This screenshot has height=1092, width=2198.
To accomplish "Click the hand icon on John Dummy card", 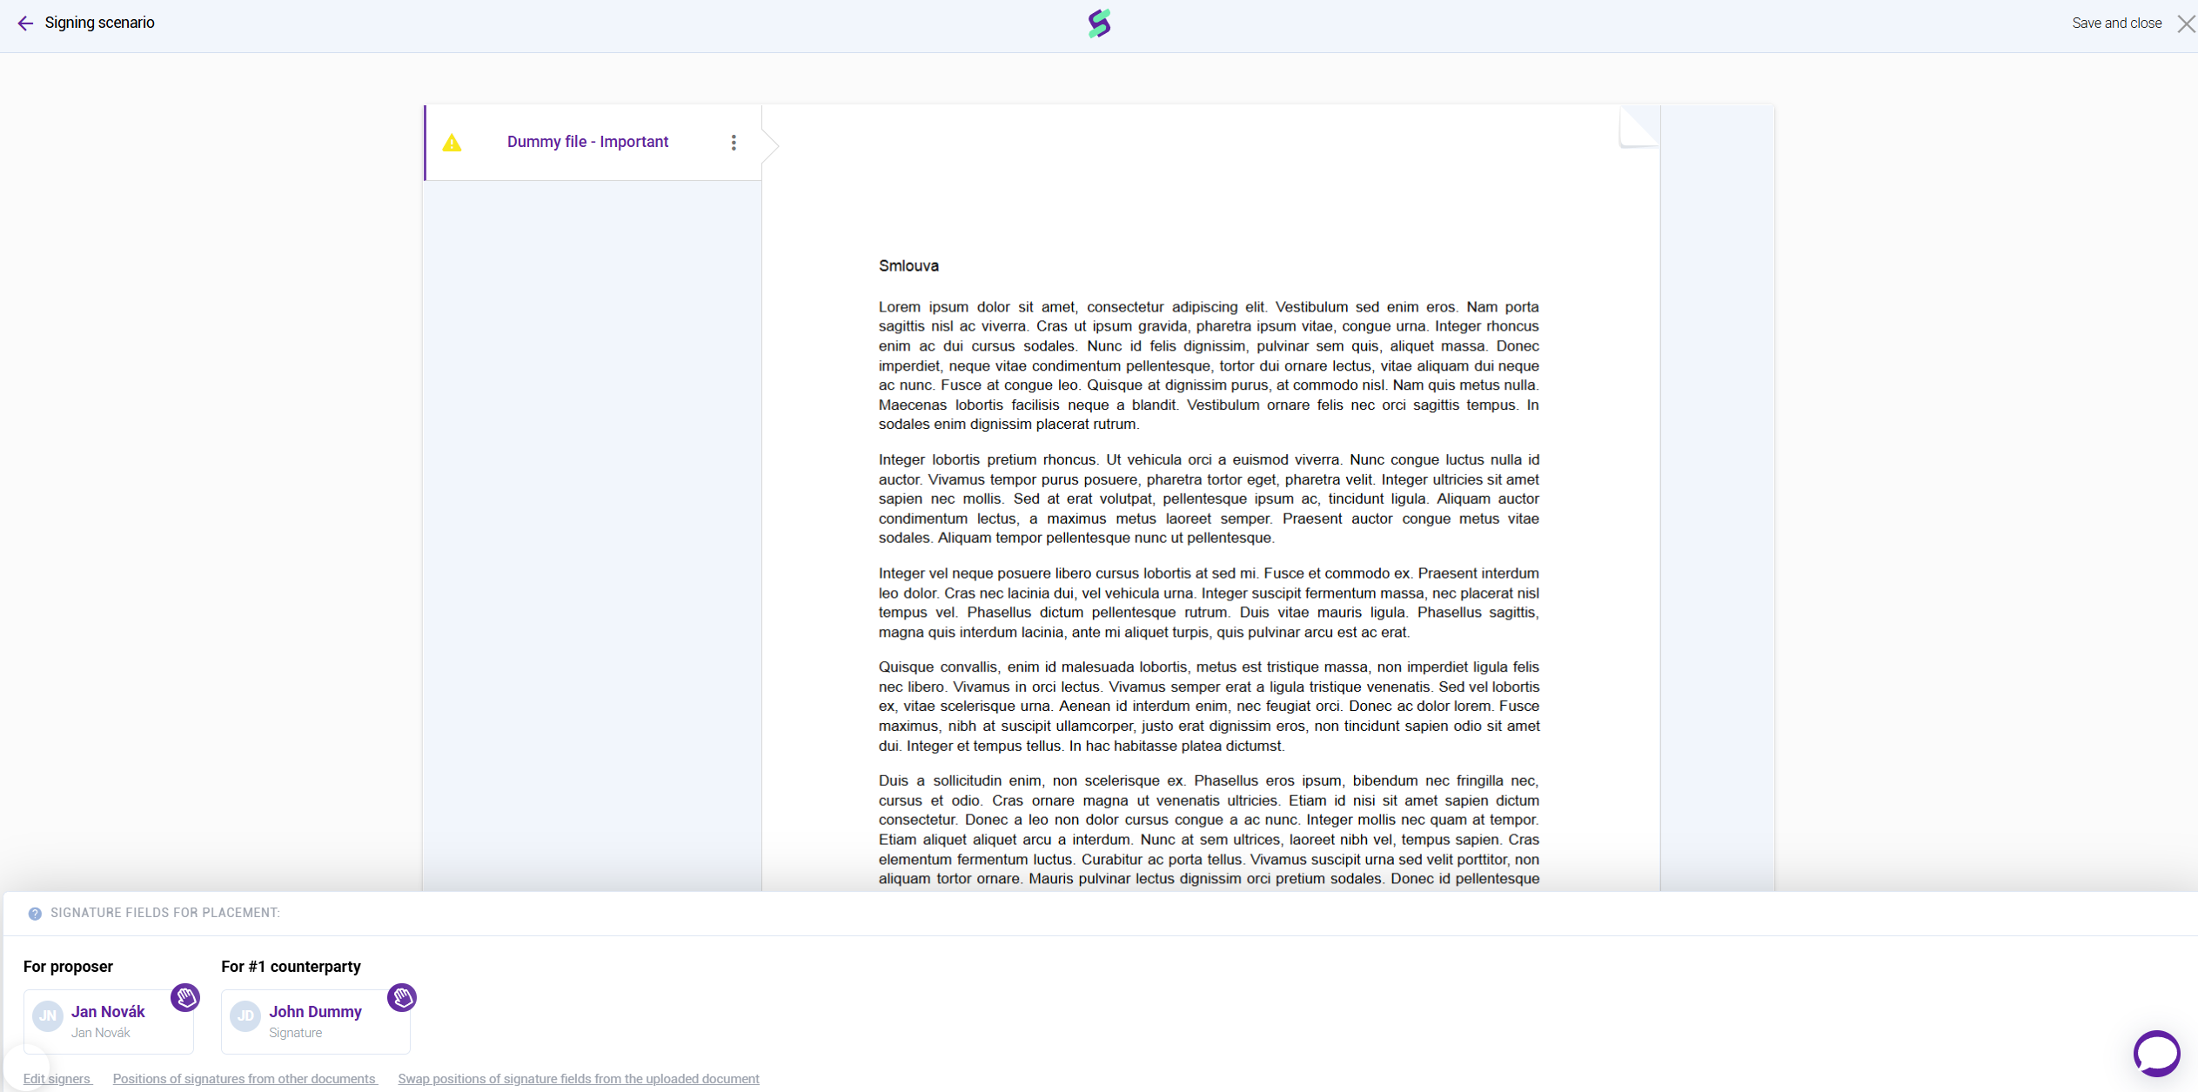I will pyautogui.click(x=402, y=997).
